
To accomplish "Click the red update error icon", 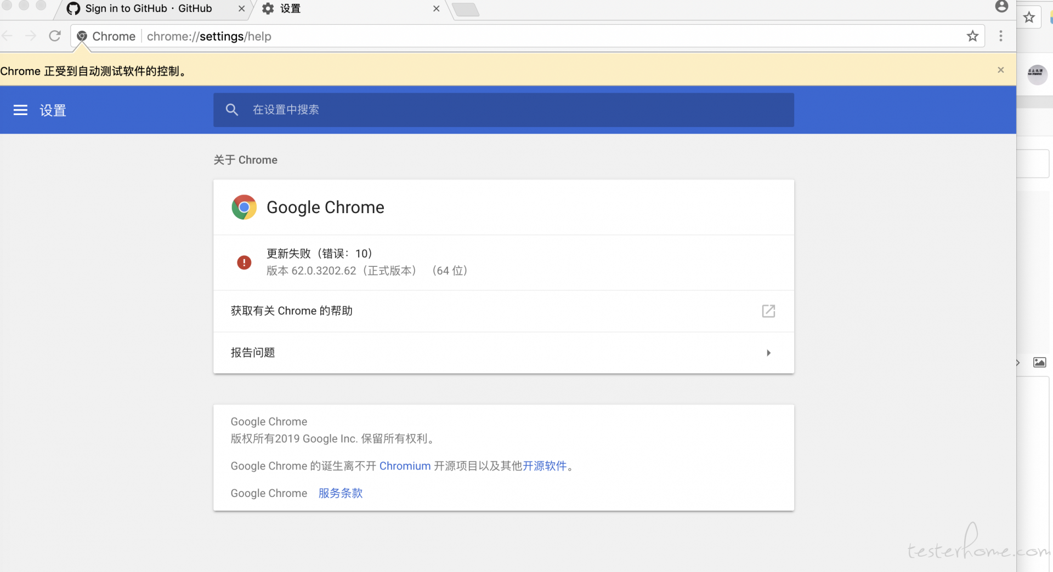I will click(244, 262).
